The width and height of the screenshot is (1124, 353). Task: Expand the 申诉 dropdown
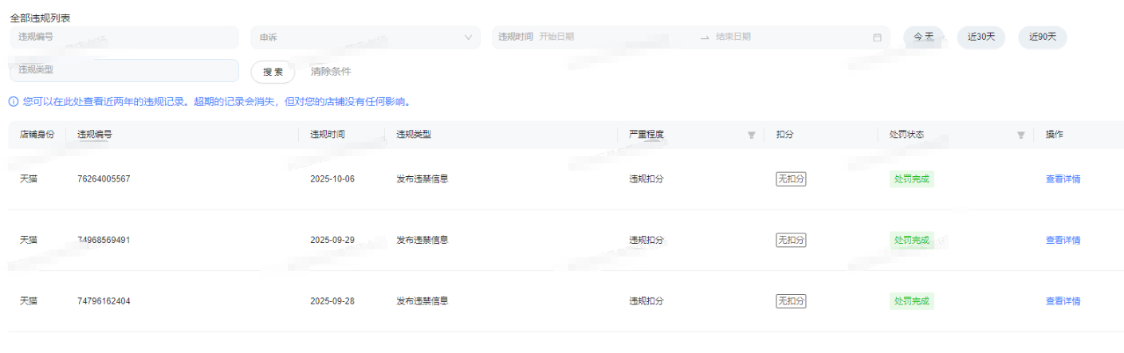[x=366, y=37]
